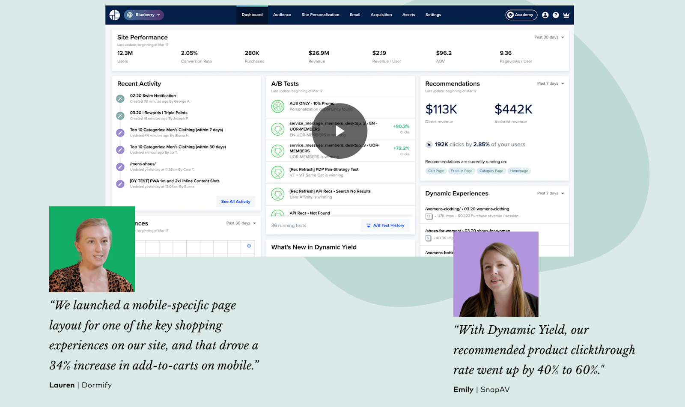This screenshot has height=407, width=685.
Task: Open the Audience tab
Action: (282, 15)
